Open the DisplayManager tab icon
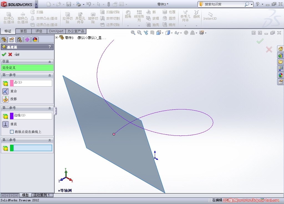 click(35, 39)
